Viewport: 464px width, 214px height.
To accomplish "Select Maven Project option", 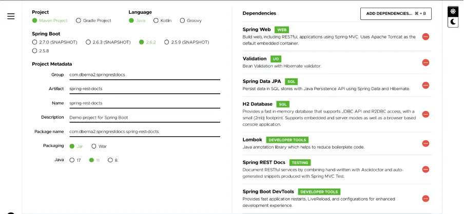I will pos(50,20).
